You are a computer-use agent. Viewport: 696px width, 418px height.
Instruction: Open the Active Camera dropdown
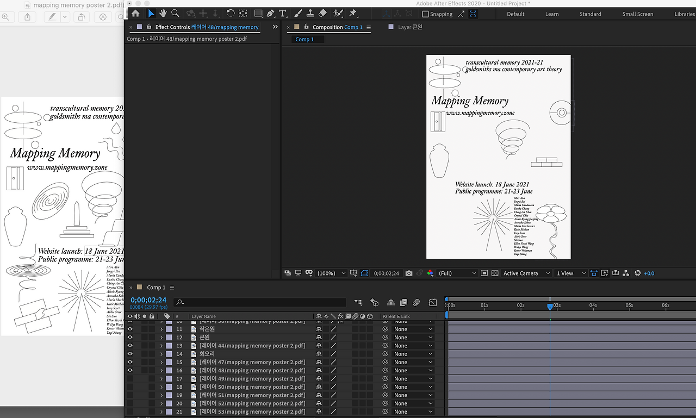click(x=526, y=273)
